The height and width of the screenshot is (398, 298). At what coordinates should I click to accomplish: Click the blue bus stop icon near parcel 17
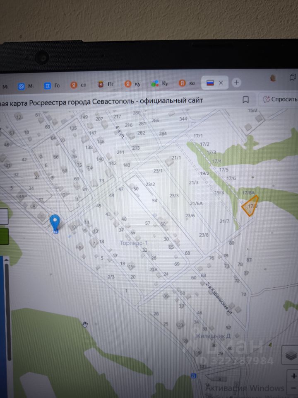click(194, 376)
